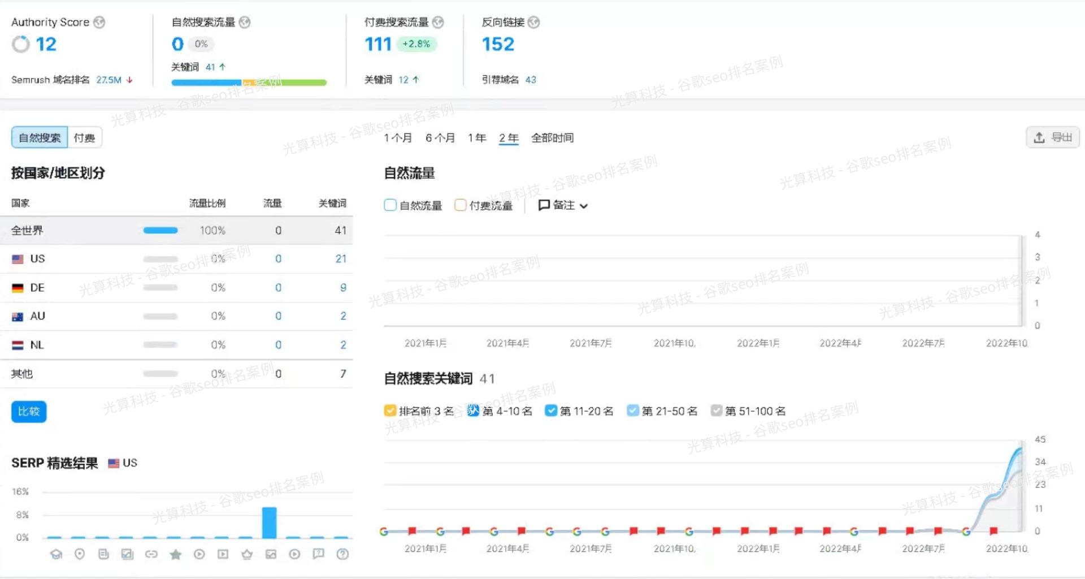Viewport: 1085px width, 579px height.
Task: Select the 全部时间 time range tab
Action: coord(553,137)
